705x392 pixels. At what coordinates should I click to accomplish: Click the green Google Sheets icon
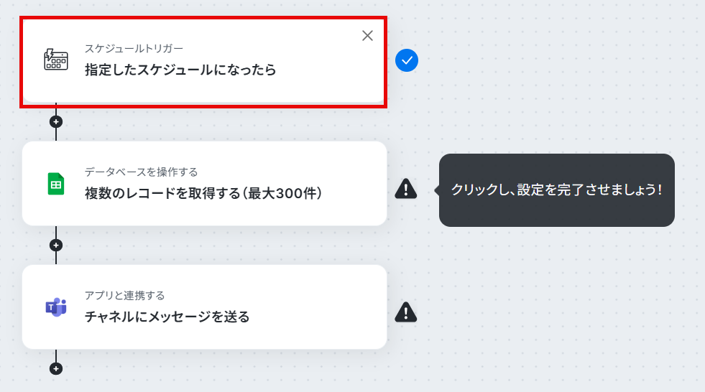click(x=56, y=184)
